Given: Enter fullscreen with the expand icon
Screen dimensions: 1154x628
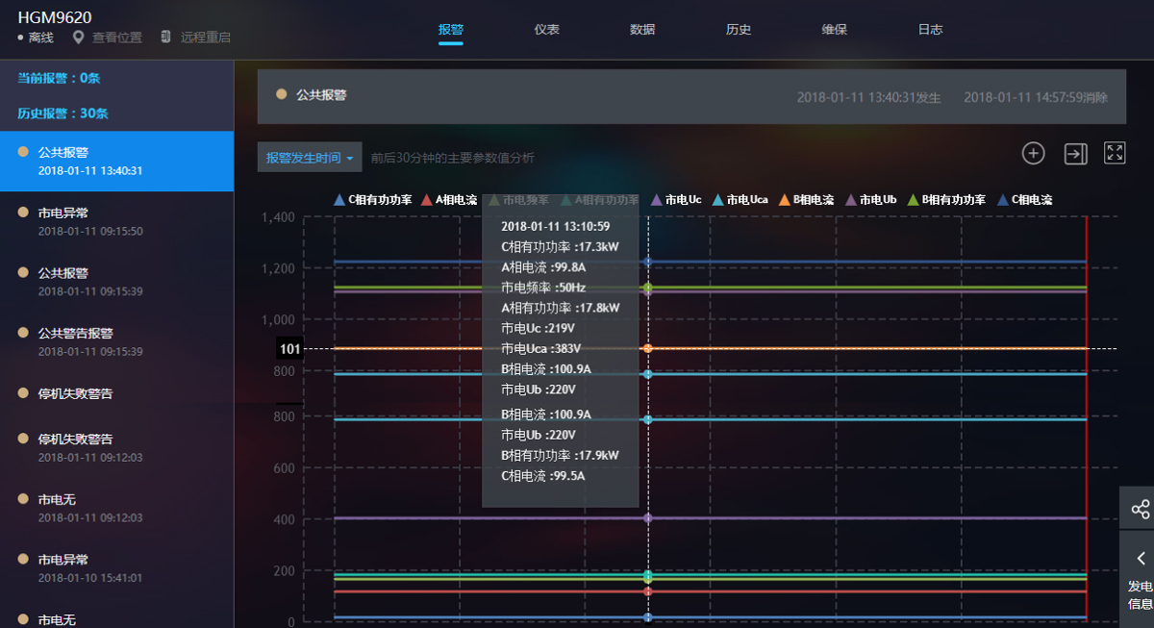Looking at the screenshot, I should click(x=1115, y=153).
